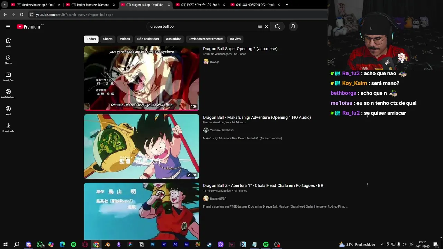View site information icon in address bar
Image resolution: width=443 pixels, height=249 pixels.
tap(31, 15)
